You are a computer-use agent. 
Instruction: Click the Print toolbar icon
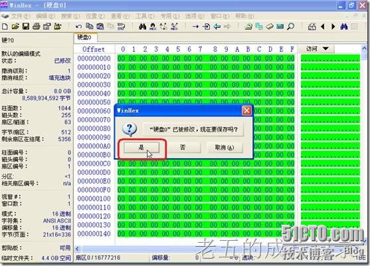(36, 26)
